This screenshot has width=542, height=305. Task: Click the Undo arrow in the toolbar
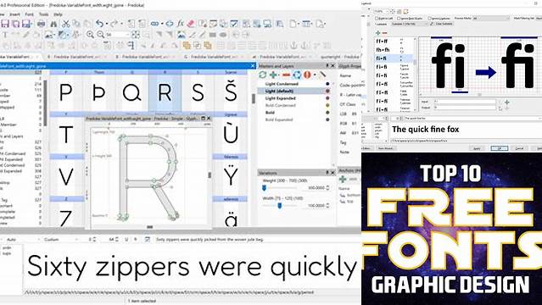(x=99, y=24)
